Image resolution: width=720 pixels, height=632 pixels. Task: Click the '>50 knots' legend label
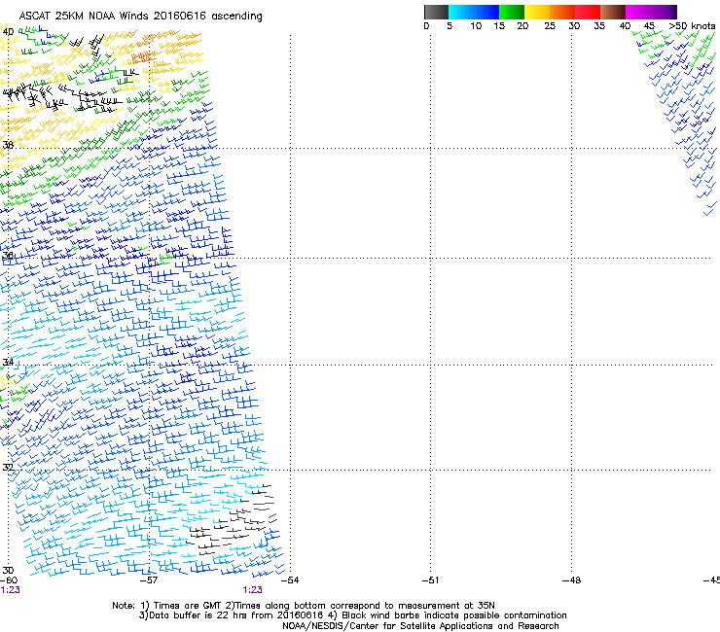click(692, 26)
